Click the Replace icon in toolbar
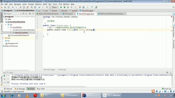175x98 pixels. point(35,7)
